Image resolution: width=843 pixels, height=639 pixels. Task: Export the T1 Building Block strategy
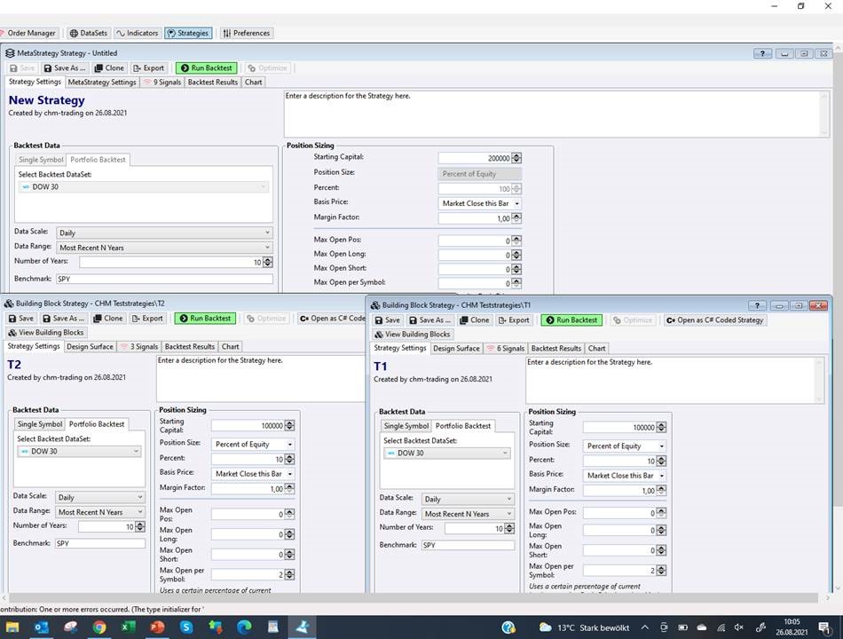tap(514, 320)
